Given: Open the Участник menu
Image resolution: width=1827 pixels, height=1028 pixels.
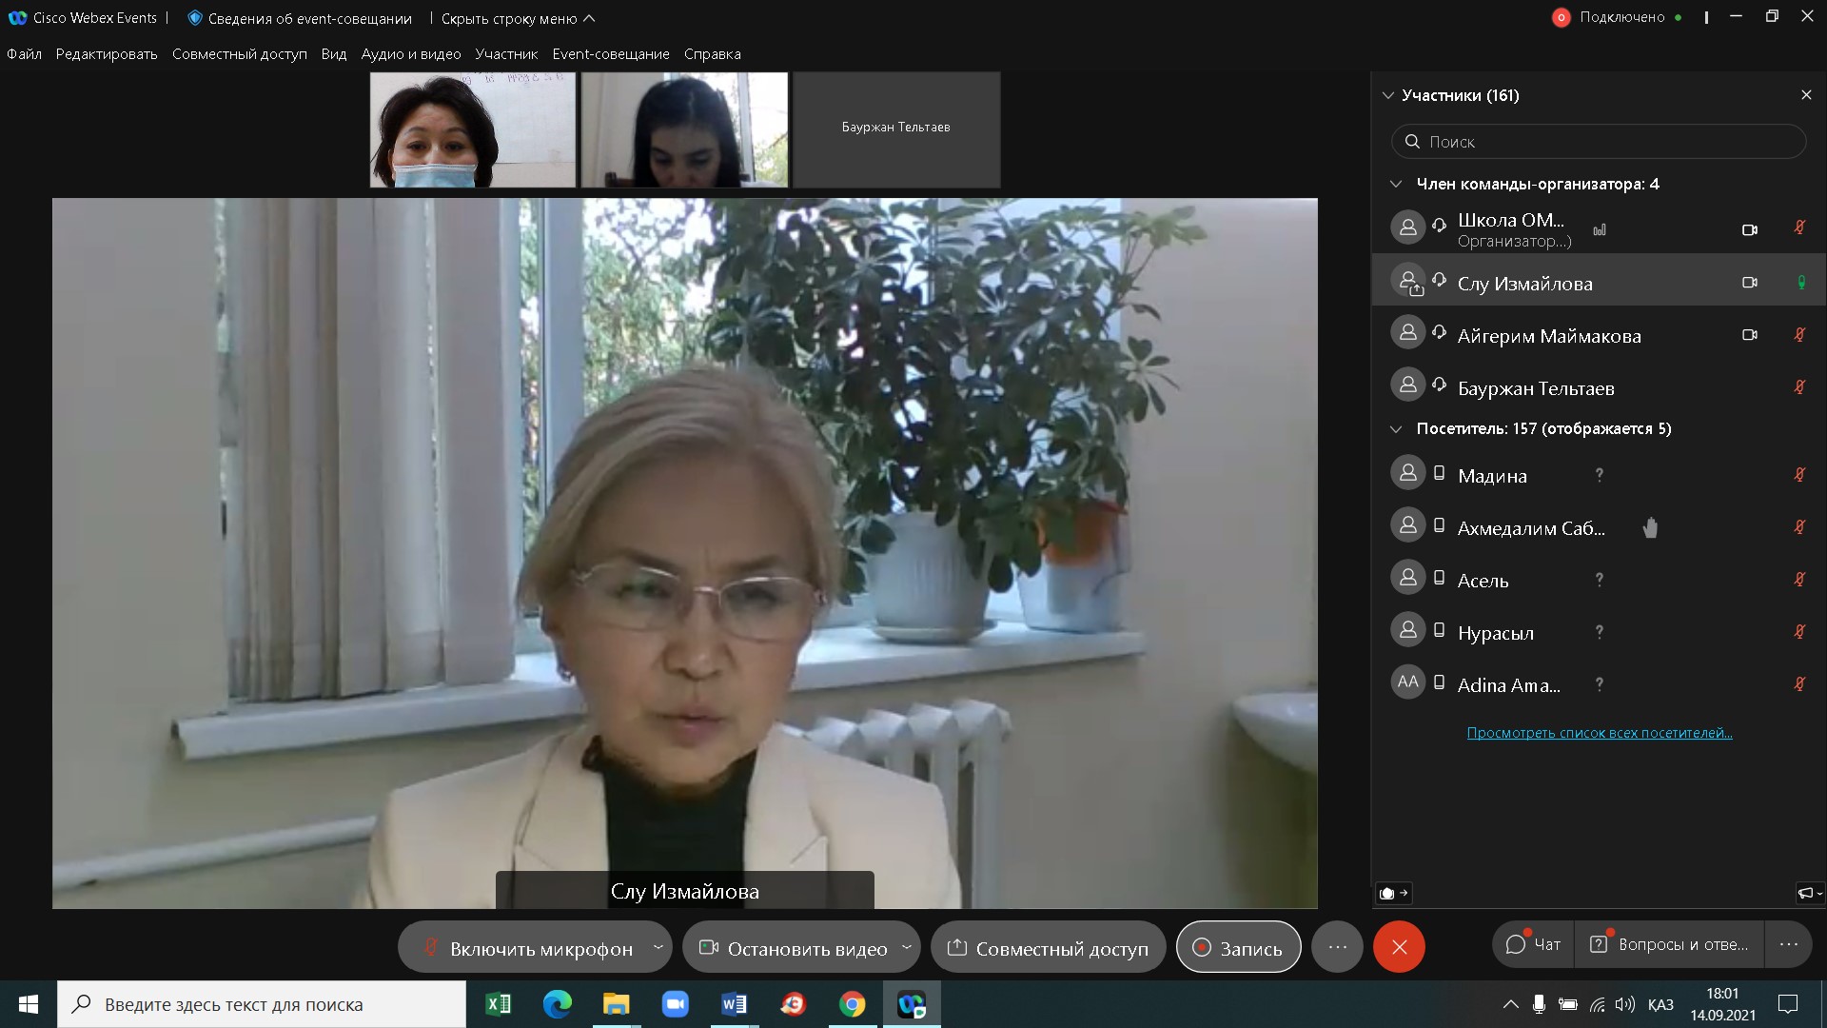Looking at the screenshot, I should pos(506,54).
